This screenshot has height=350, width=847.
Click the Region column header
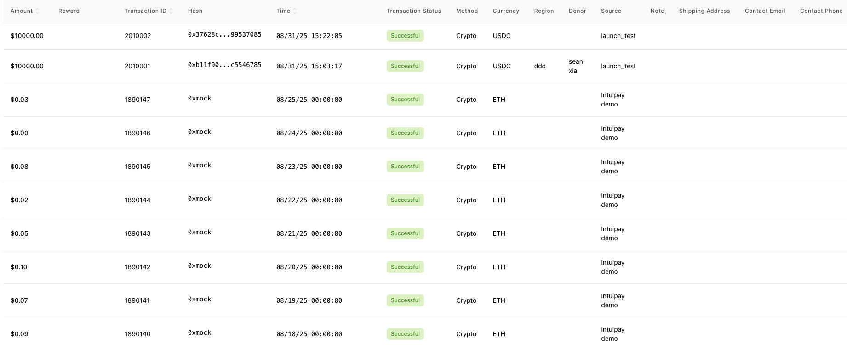click(544, 11)
